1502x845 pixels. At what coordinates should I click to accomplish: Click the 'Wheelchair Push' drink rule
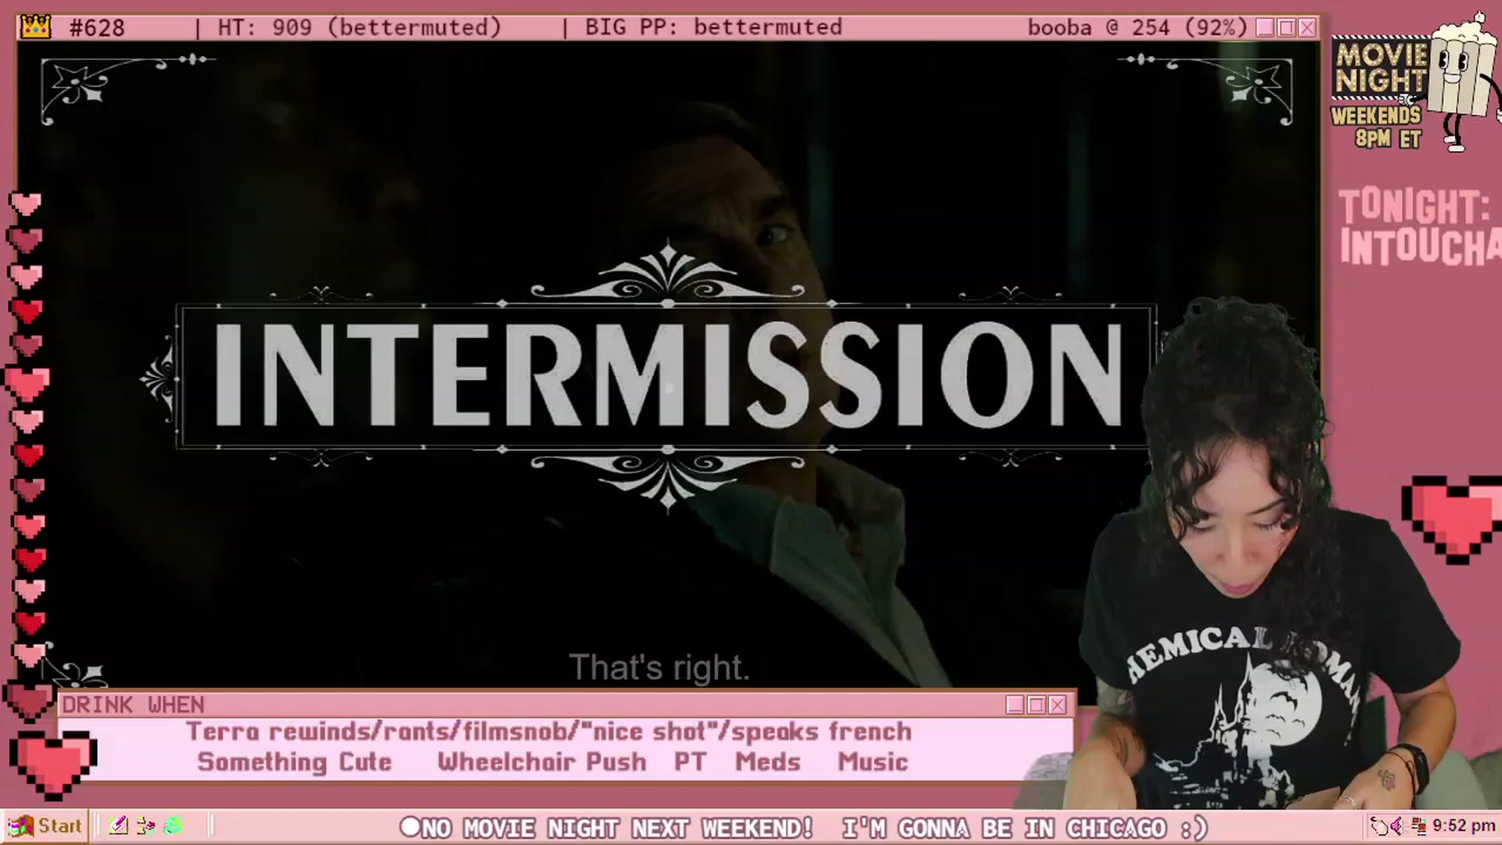(542, 762)
